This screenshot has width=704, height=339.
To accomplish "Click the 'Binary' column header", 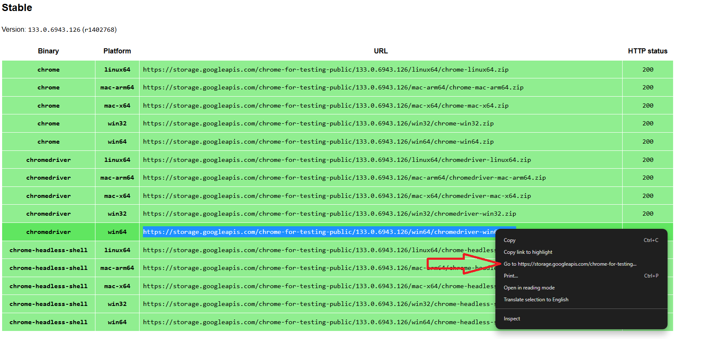I will click(48, 51).
